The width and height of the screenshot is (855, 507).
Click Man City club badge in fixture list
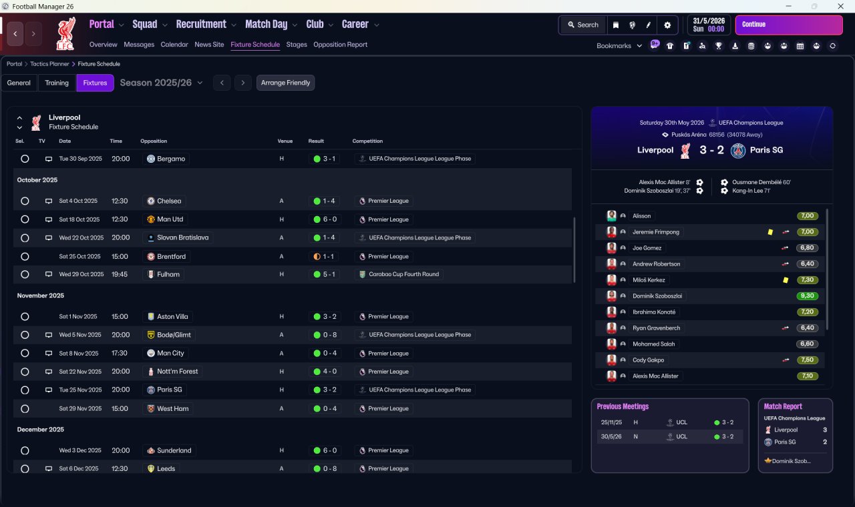[x=151, y=354]
